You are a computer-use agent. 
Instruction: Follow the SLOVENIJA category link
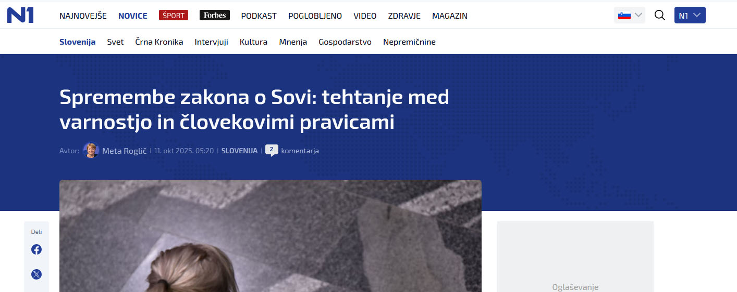pos(239,151)
